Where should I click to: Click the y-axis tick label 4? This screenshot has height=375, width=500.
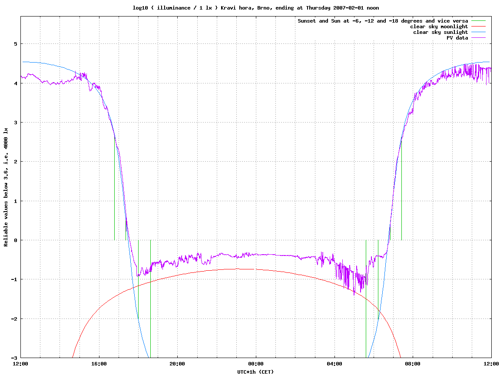tap(16, 83)
